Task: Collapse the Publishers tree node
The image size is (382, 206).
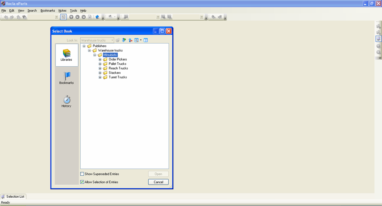Action: pos(84,46)
